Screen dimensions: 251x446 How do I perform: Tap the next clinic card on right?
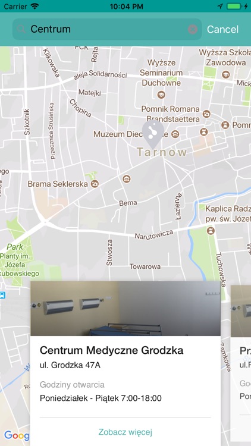click(241, 363)
